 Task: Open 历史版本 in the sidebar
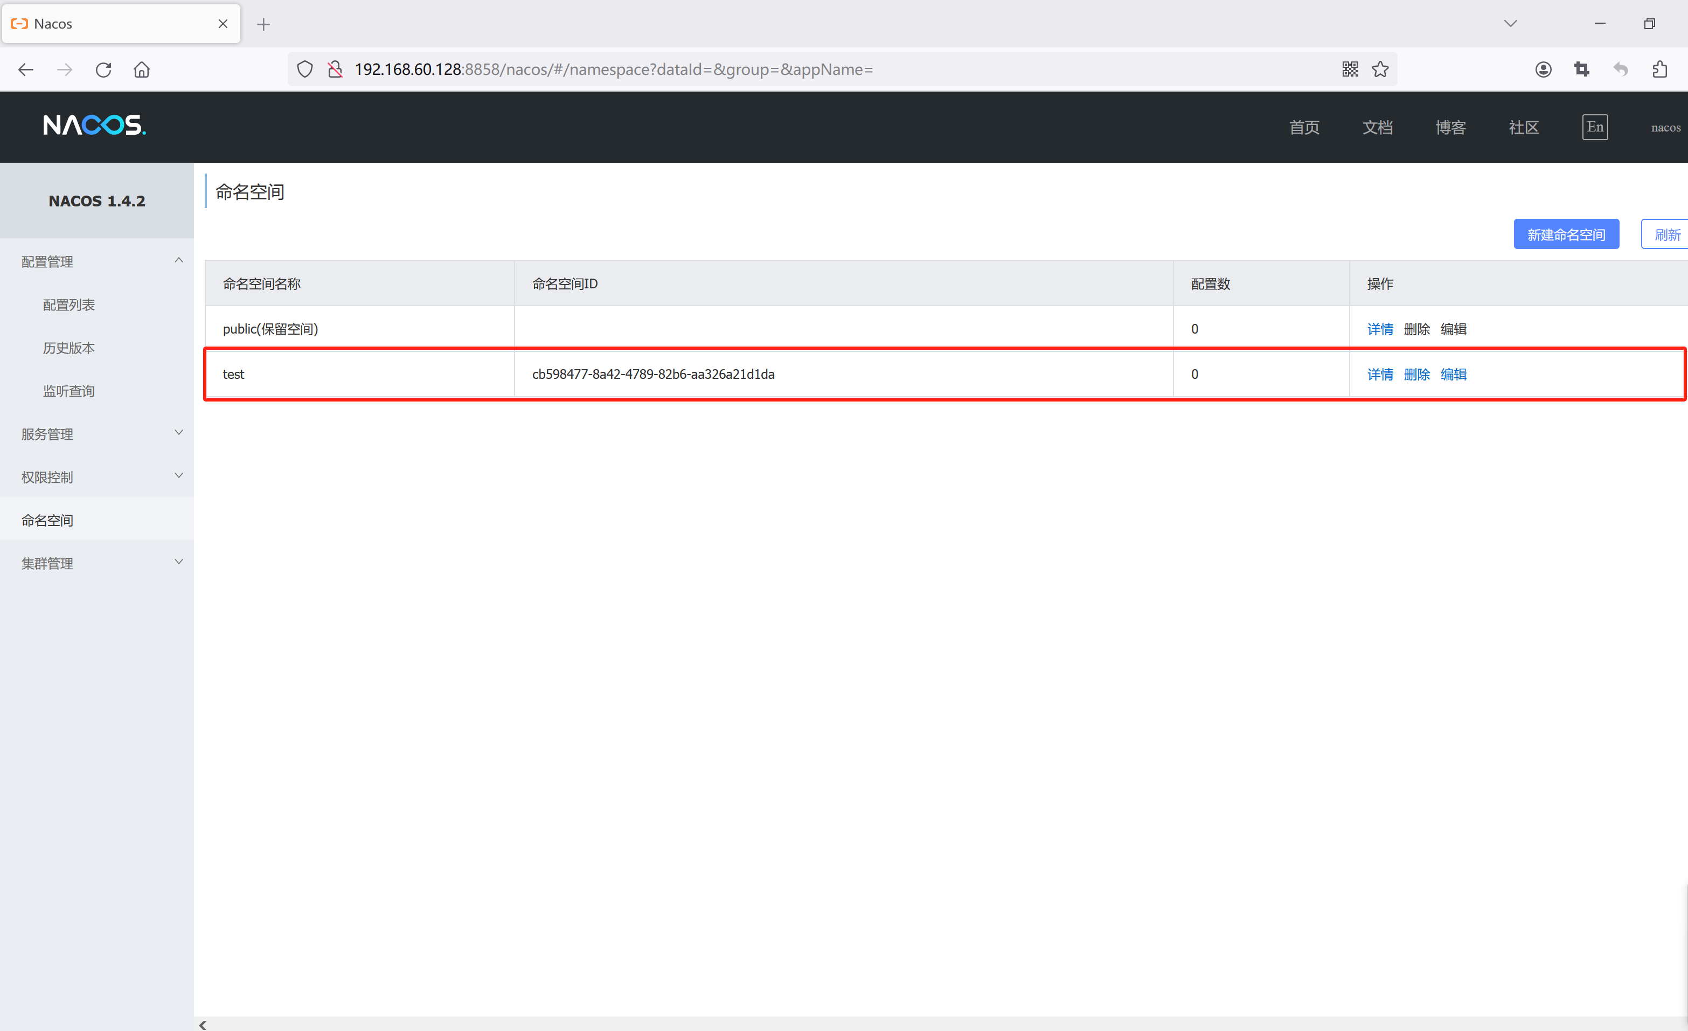pyautogui.click(x=68, y=348)
